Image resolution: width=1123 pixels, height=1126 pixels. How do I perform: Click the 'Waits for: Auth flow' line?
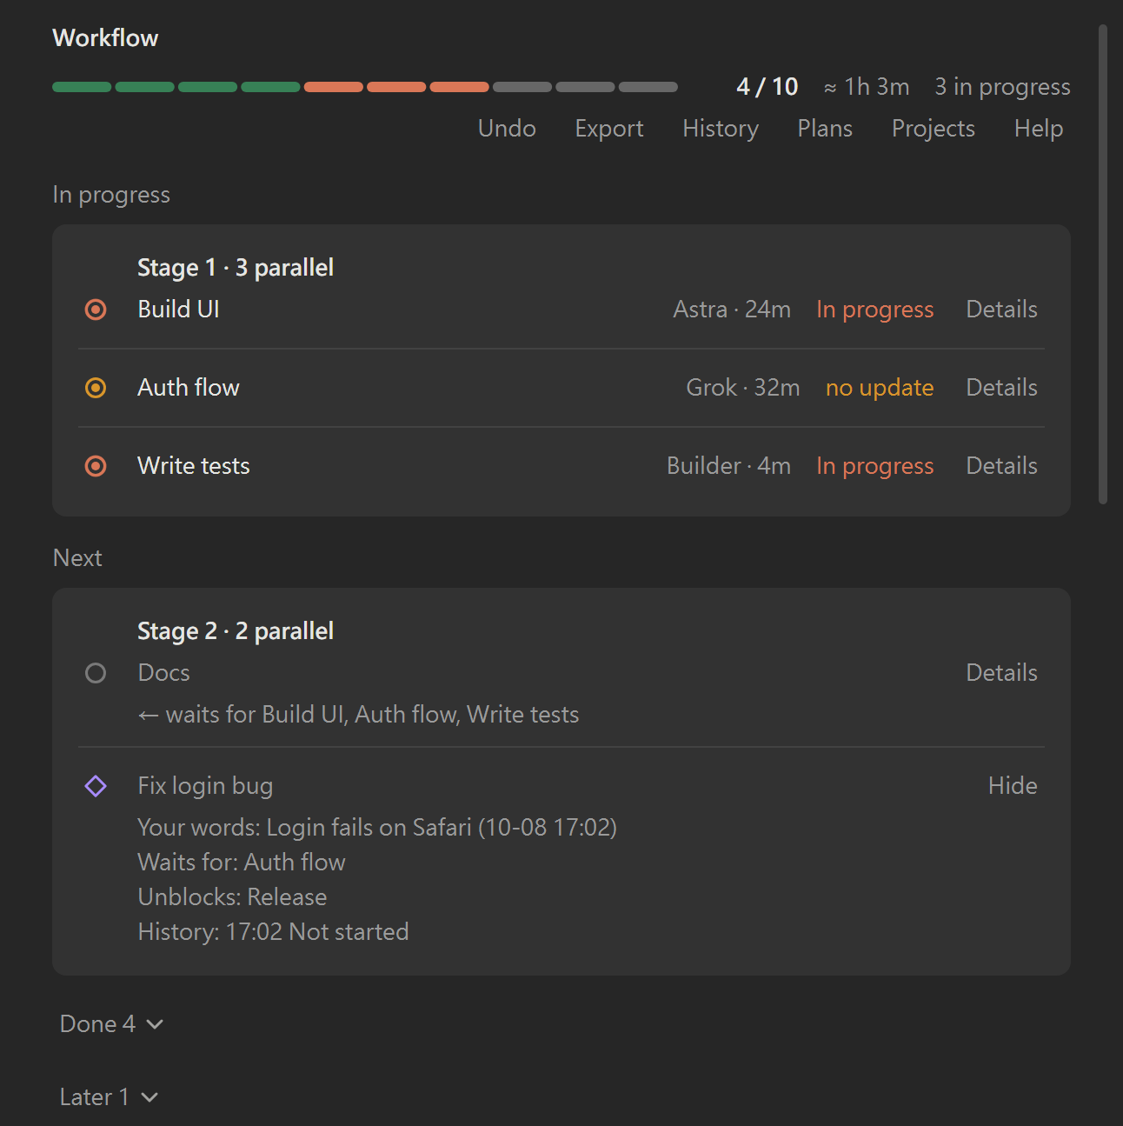(x=242, y=863)
